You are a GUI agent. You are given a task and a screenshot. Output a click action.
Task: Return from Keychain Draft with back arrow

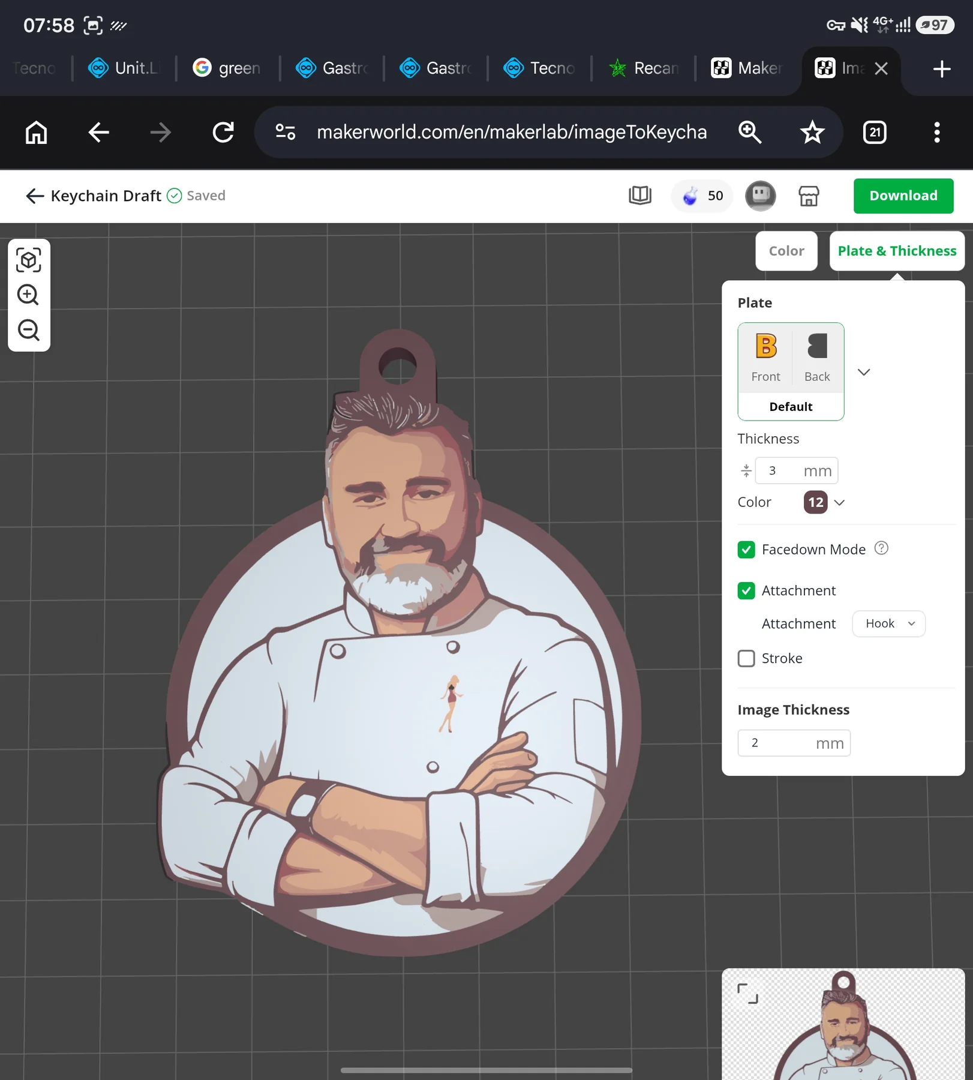35,196
